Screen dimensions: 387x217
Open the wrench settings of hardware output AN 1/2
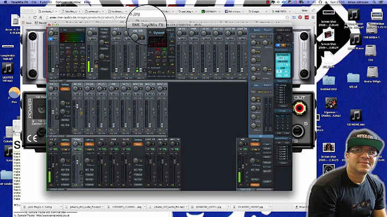click(57, 173)
